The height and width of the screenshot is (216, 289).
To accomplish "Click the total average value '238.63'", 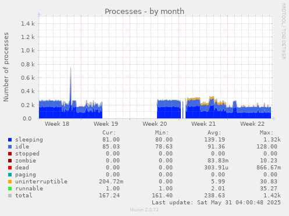I will (215, 196).
